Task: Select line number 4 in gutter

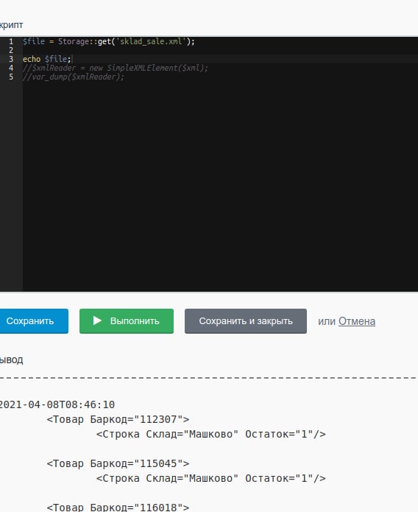Action: [11, 68]
